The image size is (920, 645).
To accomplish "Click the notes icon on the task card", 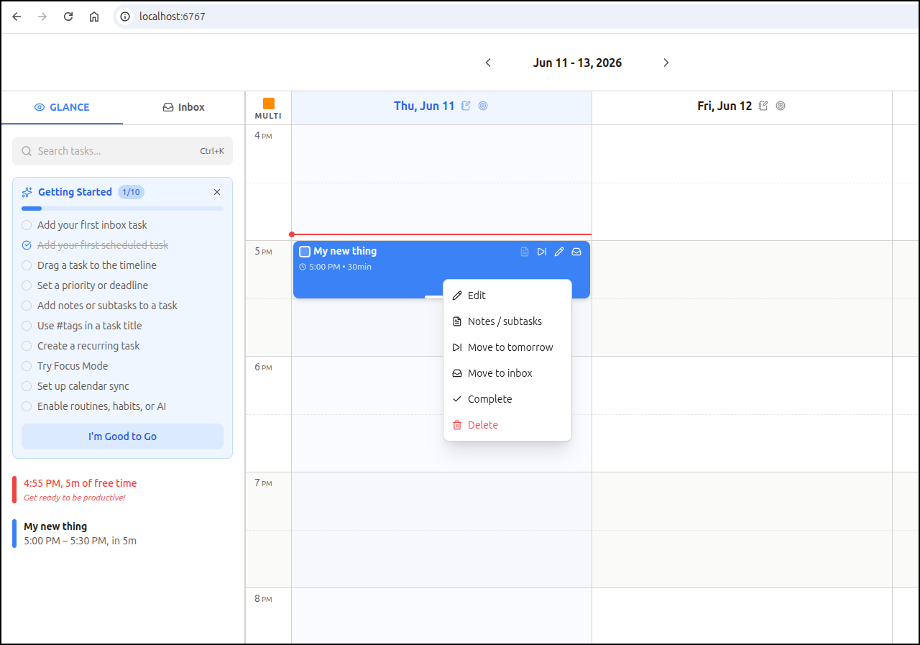I will point(525,252).
